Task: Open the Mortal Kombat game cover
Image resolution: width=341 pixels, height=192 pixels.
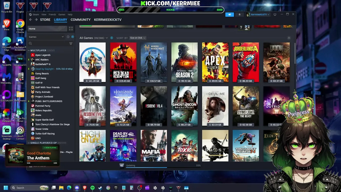Action: 92,62
